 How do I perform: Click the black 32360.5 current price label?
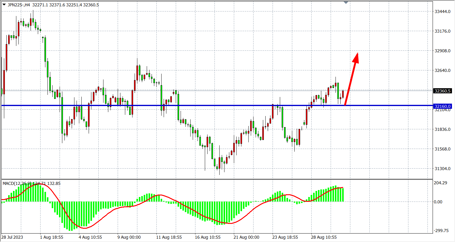pos(443,91)
